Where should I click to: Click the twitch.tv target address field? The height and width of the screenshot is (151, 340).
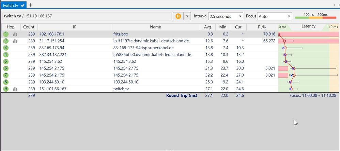tap(85, 16)
